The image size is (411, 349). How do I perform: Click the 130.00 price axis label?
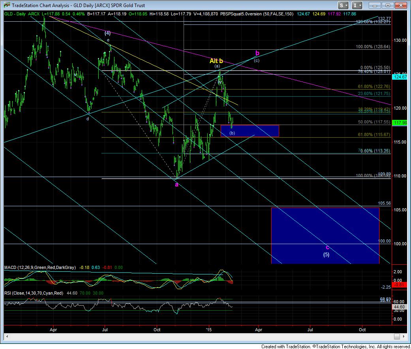[x=400, y=40]
